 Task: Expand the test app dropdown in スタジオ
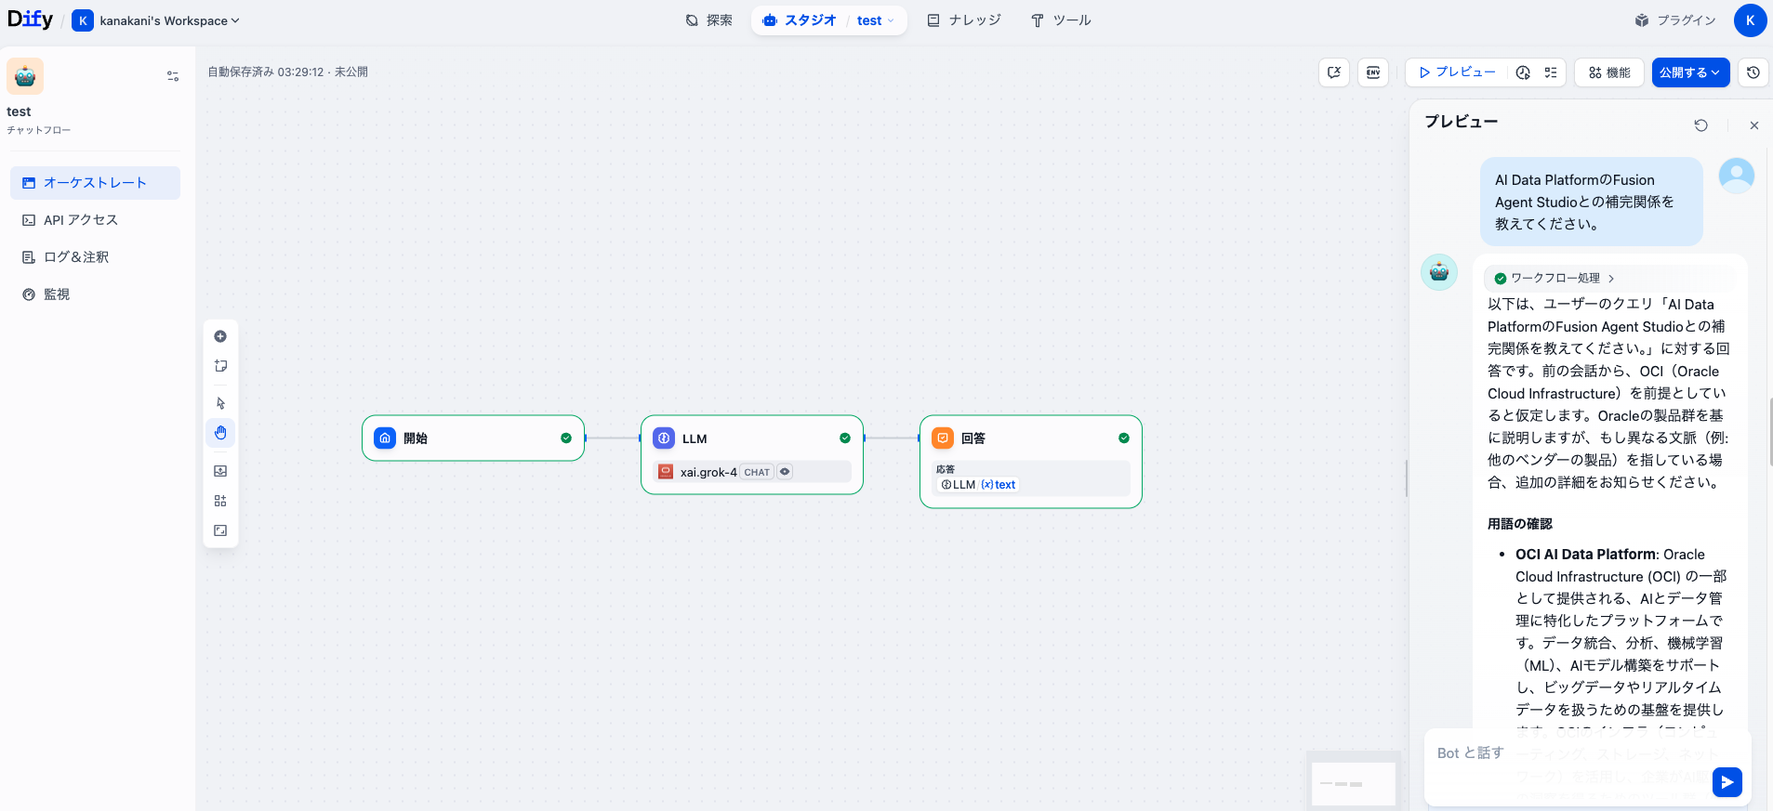[876, 20]
